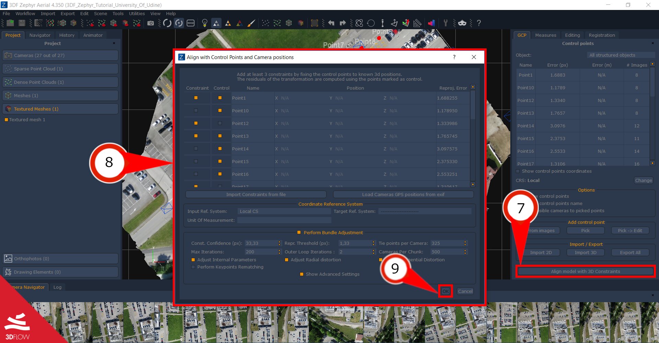Adjust the Max Iterations stepper arrows
This screenshot has height=343, width=659.
click(279, 252)
